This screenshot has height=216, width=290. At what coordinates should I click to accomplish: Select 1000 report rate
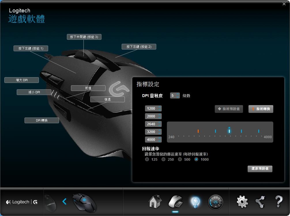pos(196,159)
